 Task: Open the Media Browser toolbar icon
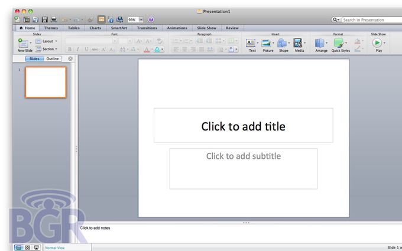[120, 19]
